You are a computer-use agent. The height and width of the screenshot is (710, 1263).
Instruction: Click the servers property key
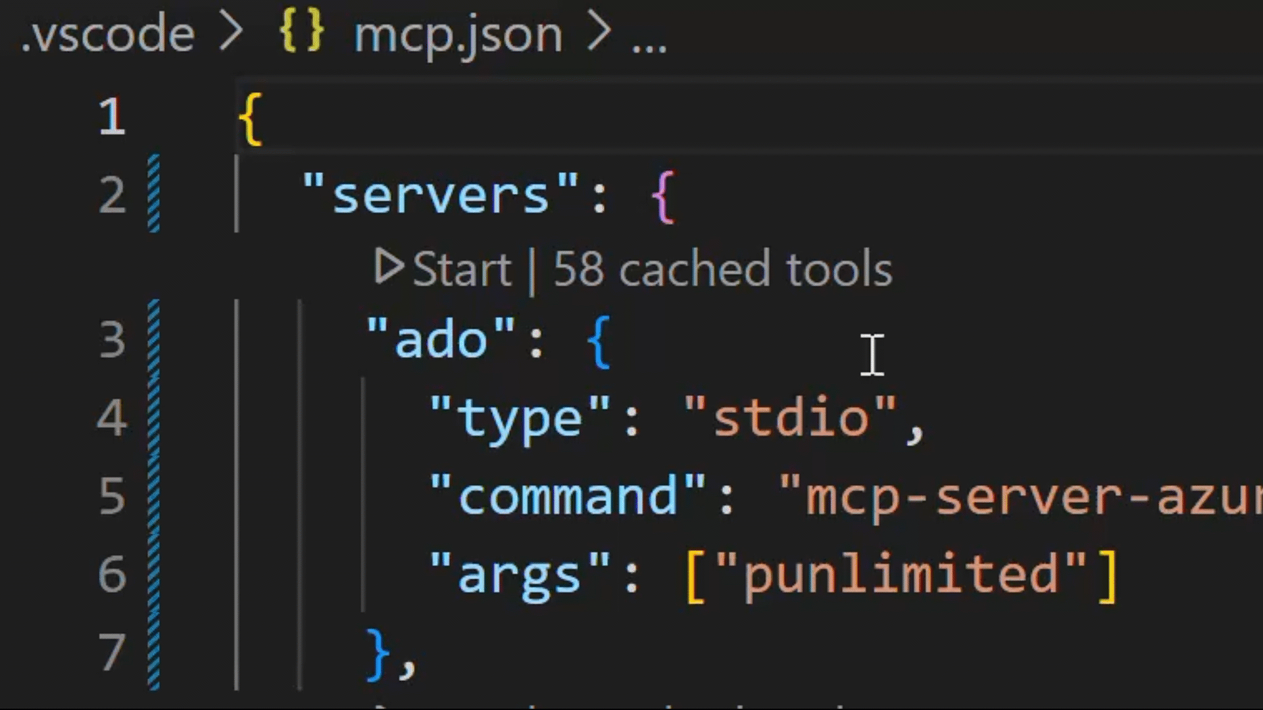441,194
